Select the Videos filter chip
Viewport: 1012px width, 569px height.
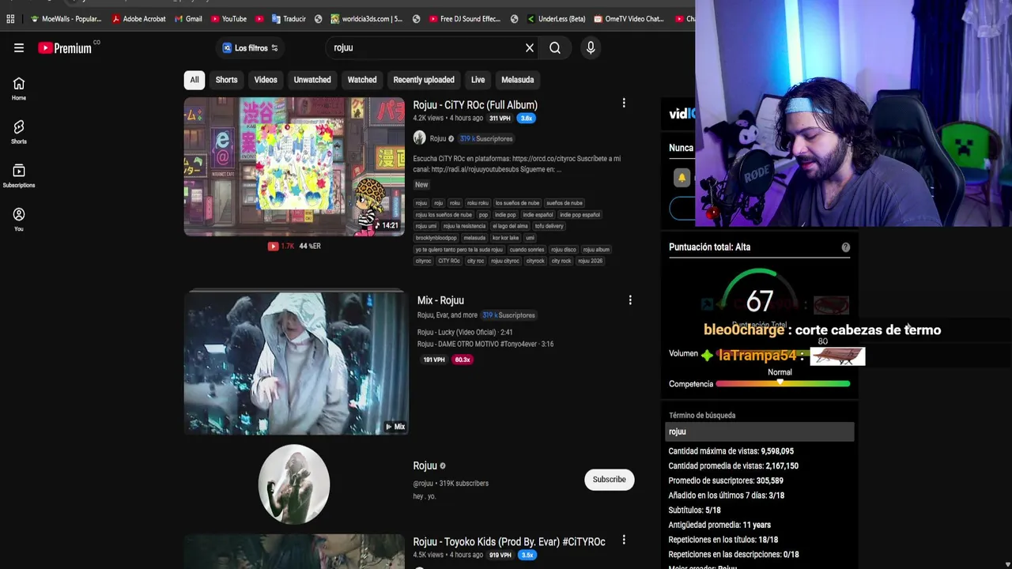(x=266, y=80)
